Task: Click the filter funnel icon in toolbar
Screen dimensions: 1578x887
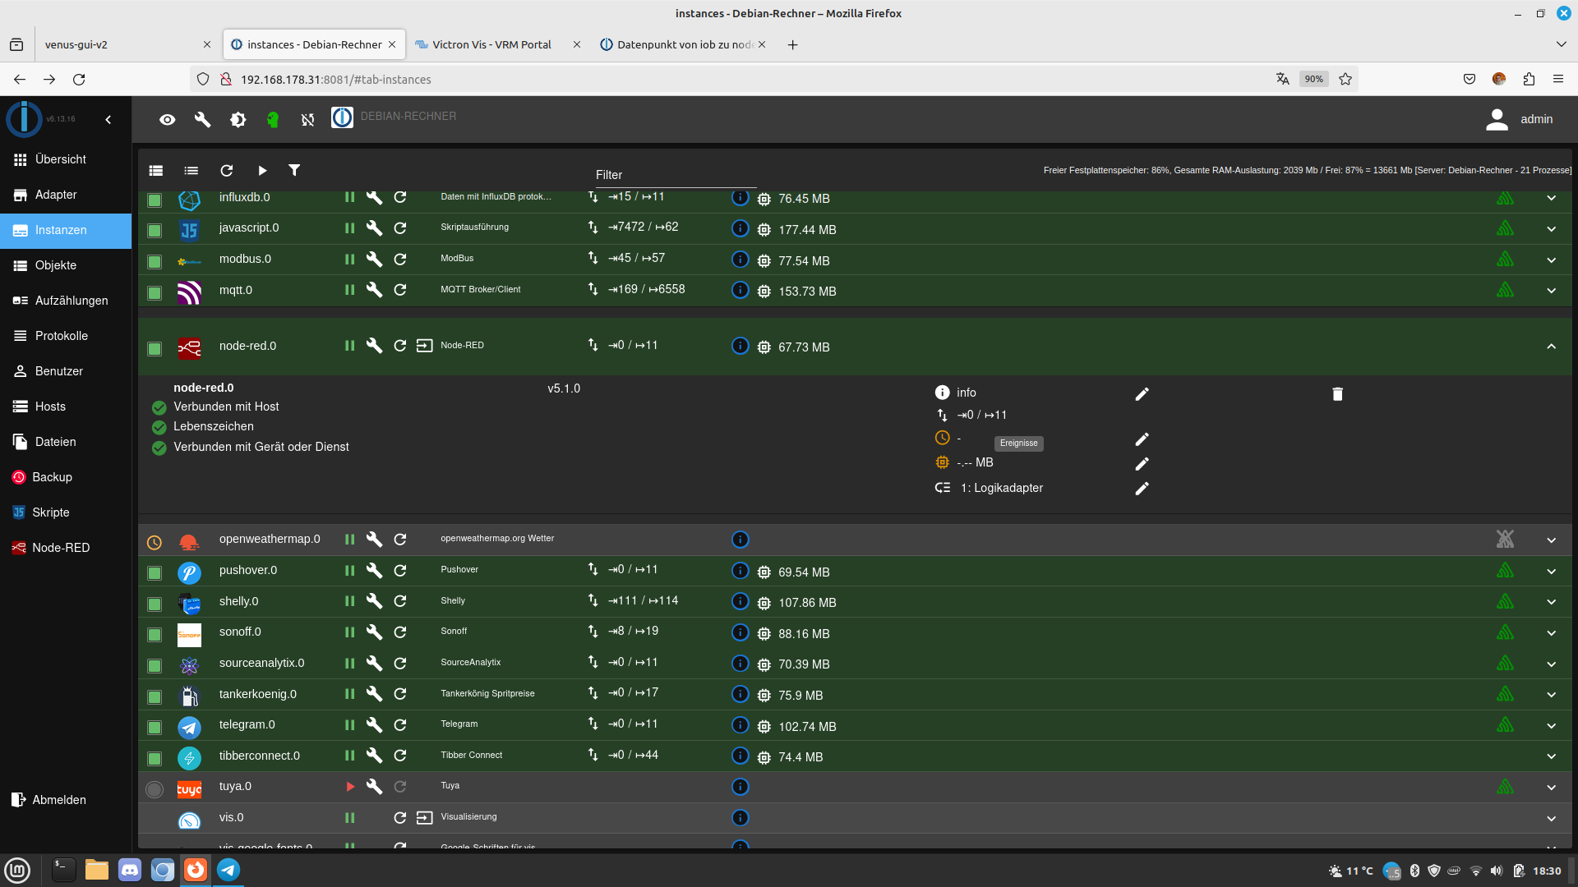Action: [294, 170]
